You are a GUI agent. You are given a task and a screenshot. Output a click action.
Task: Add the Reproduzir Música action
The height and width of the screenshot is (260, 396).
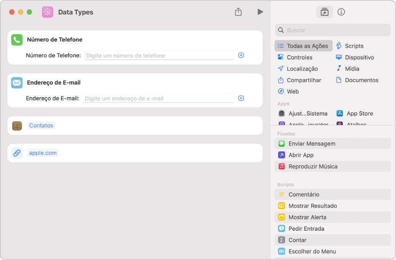pyautogui.click(x=333, y=167)
